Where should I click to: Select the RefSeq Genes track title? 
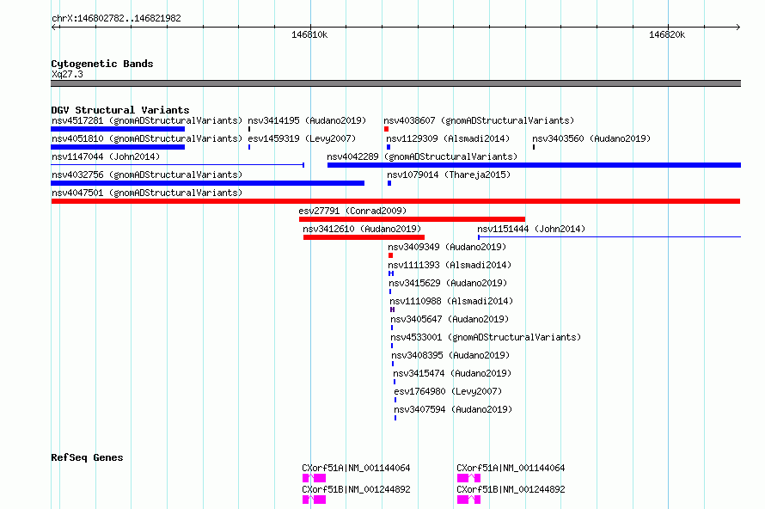pyautogui.click(x=88, y=457)
